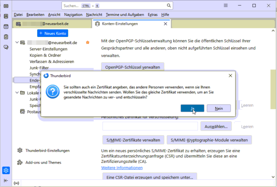Open the Datei menu

coord(18,14)
